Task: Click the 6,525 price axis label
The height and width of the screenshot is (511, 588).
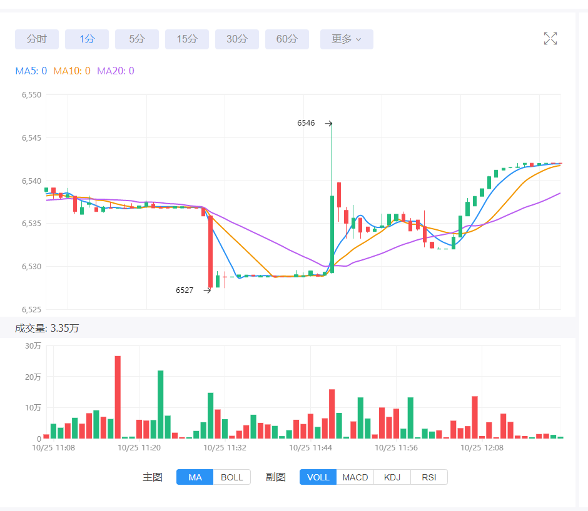Action: [31, 309]
